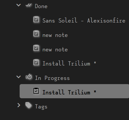Click task icon of highlighted Install Trilium note

pos(36,91)
